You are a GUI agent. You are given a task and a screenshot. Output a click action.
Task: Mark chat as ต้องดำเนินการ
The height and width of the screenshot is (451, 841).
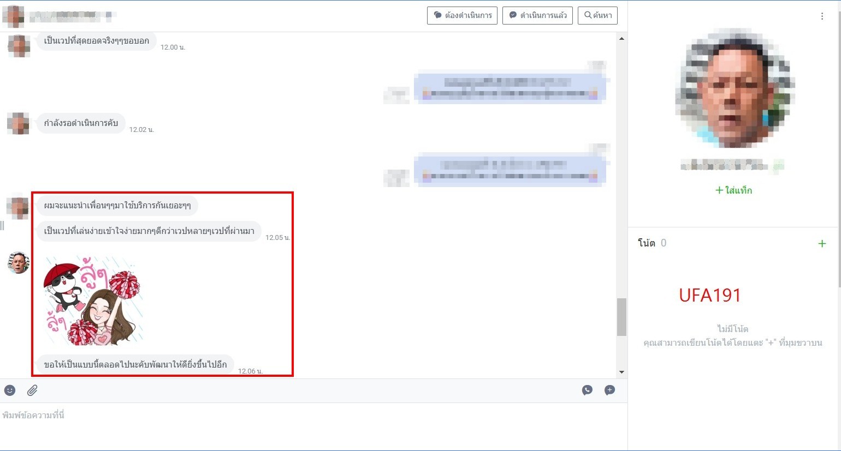[x=462, y=15]
